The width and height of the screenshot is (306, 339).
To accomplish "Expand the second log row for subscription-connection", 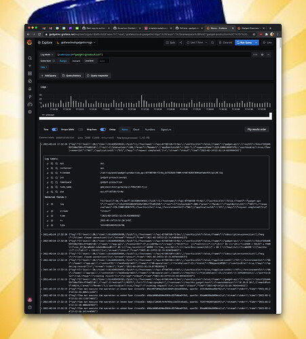I will point(41,234).
